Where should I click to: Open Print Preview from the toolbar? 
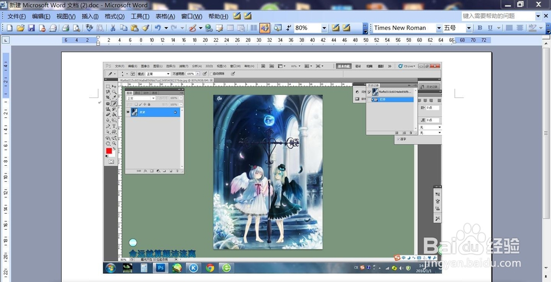(x=76, y=28)
